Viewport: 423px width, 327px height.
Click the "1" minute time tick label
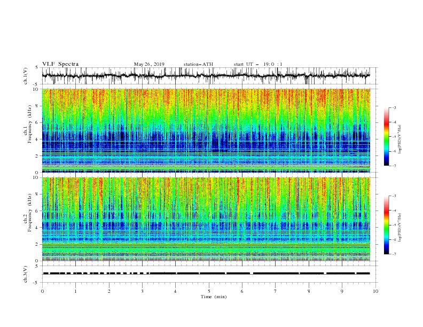click(x=75, y=291)
